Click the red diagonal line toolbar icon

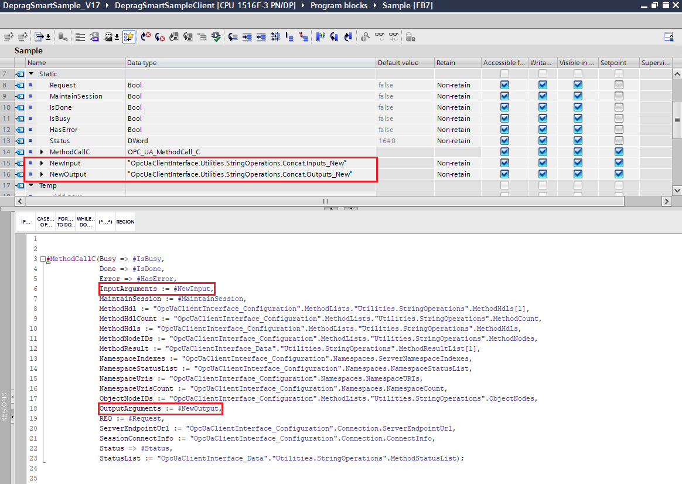coord(303,37)
